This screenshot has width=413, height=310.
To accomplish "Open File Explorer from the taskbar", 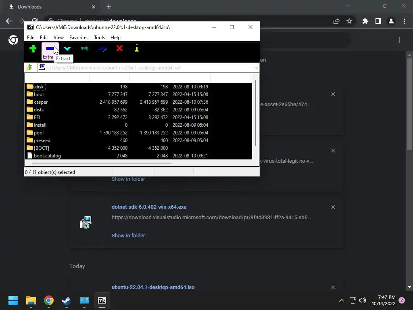I will pos(31,300).
